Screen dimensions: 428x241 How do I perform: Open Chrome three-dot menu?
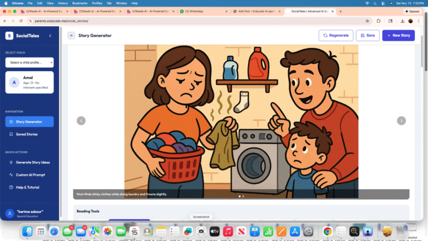click(419, 21)
